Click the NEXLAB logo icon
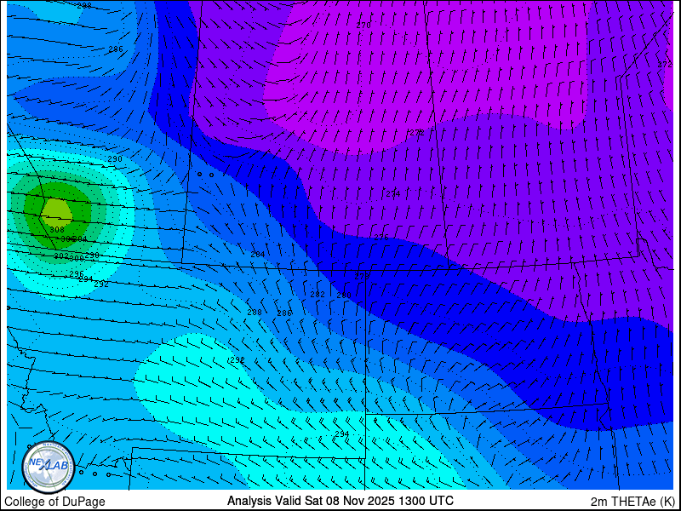The image size is (681, 511). pos(49,468)
